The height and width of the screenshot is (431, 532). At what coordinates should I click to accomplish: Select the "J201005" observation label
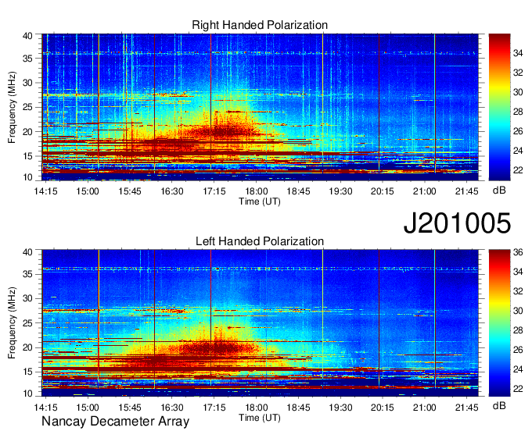(x=457, y=223)
